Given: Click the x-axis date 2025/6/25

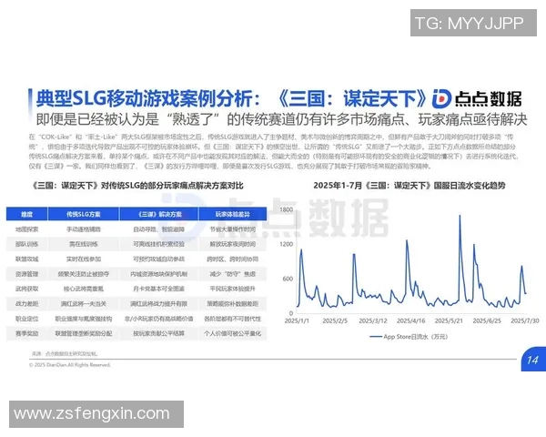Looking at the screenshot, I should point(487,320).
